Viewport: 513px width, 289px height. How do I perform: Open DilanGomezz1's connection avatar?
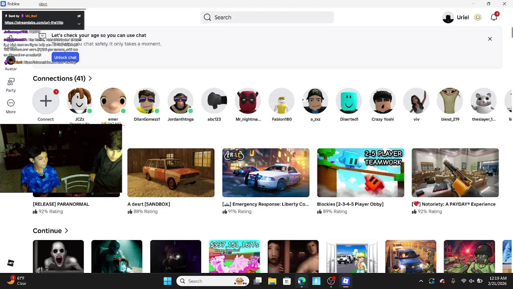147,101
